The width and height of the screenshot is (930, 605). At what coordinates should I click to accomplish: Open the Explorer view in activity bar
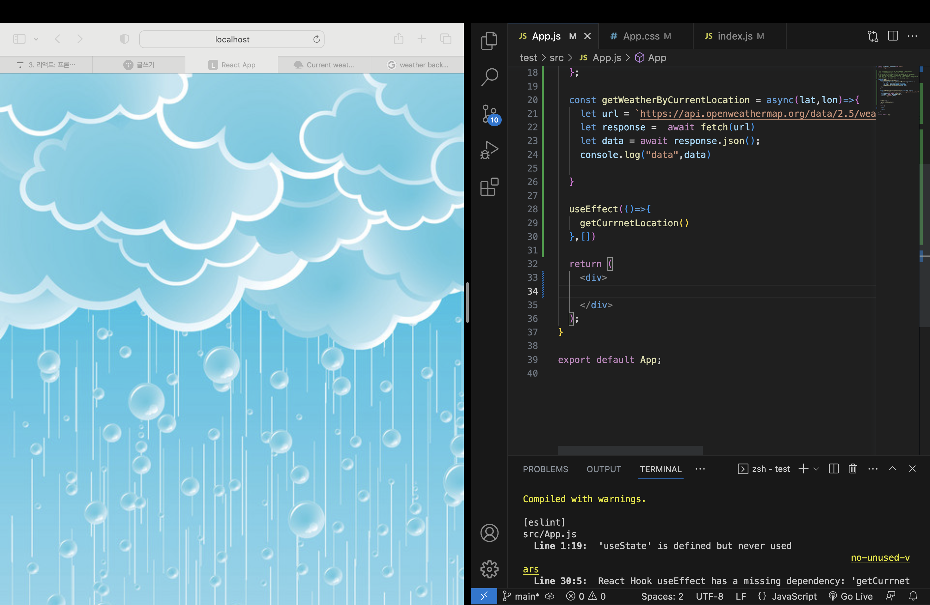point(489,41)
